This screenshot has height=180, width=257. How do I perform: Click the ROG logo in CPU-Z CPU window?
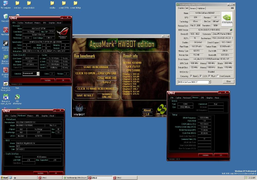(x=63, y=33)
